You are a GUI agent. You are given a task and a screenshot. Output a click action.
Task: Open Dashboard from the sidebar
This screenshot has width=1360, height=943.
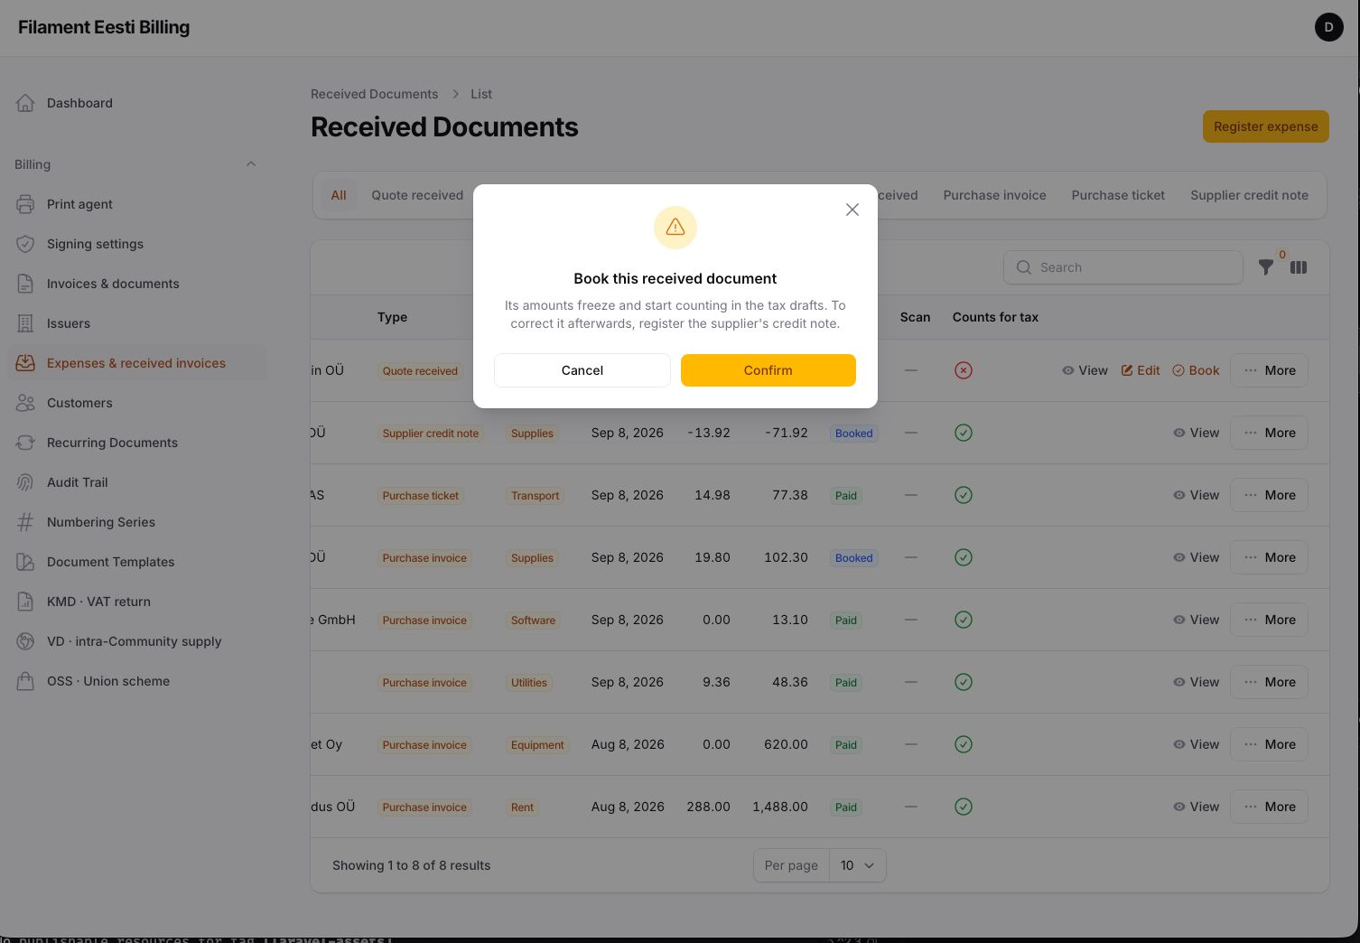(79, 103)
